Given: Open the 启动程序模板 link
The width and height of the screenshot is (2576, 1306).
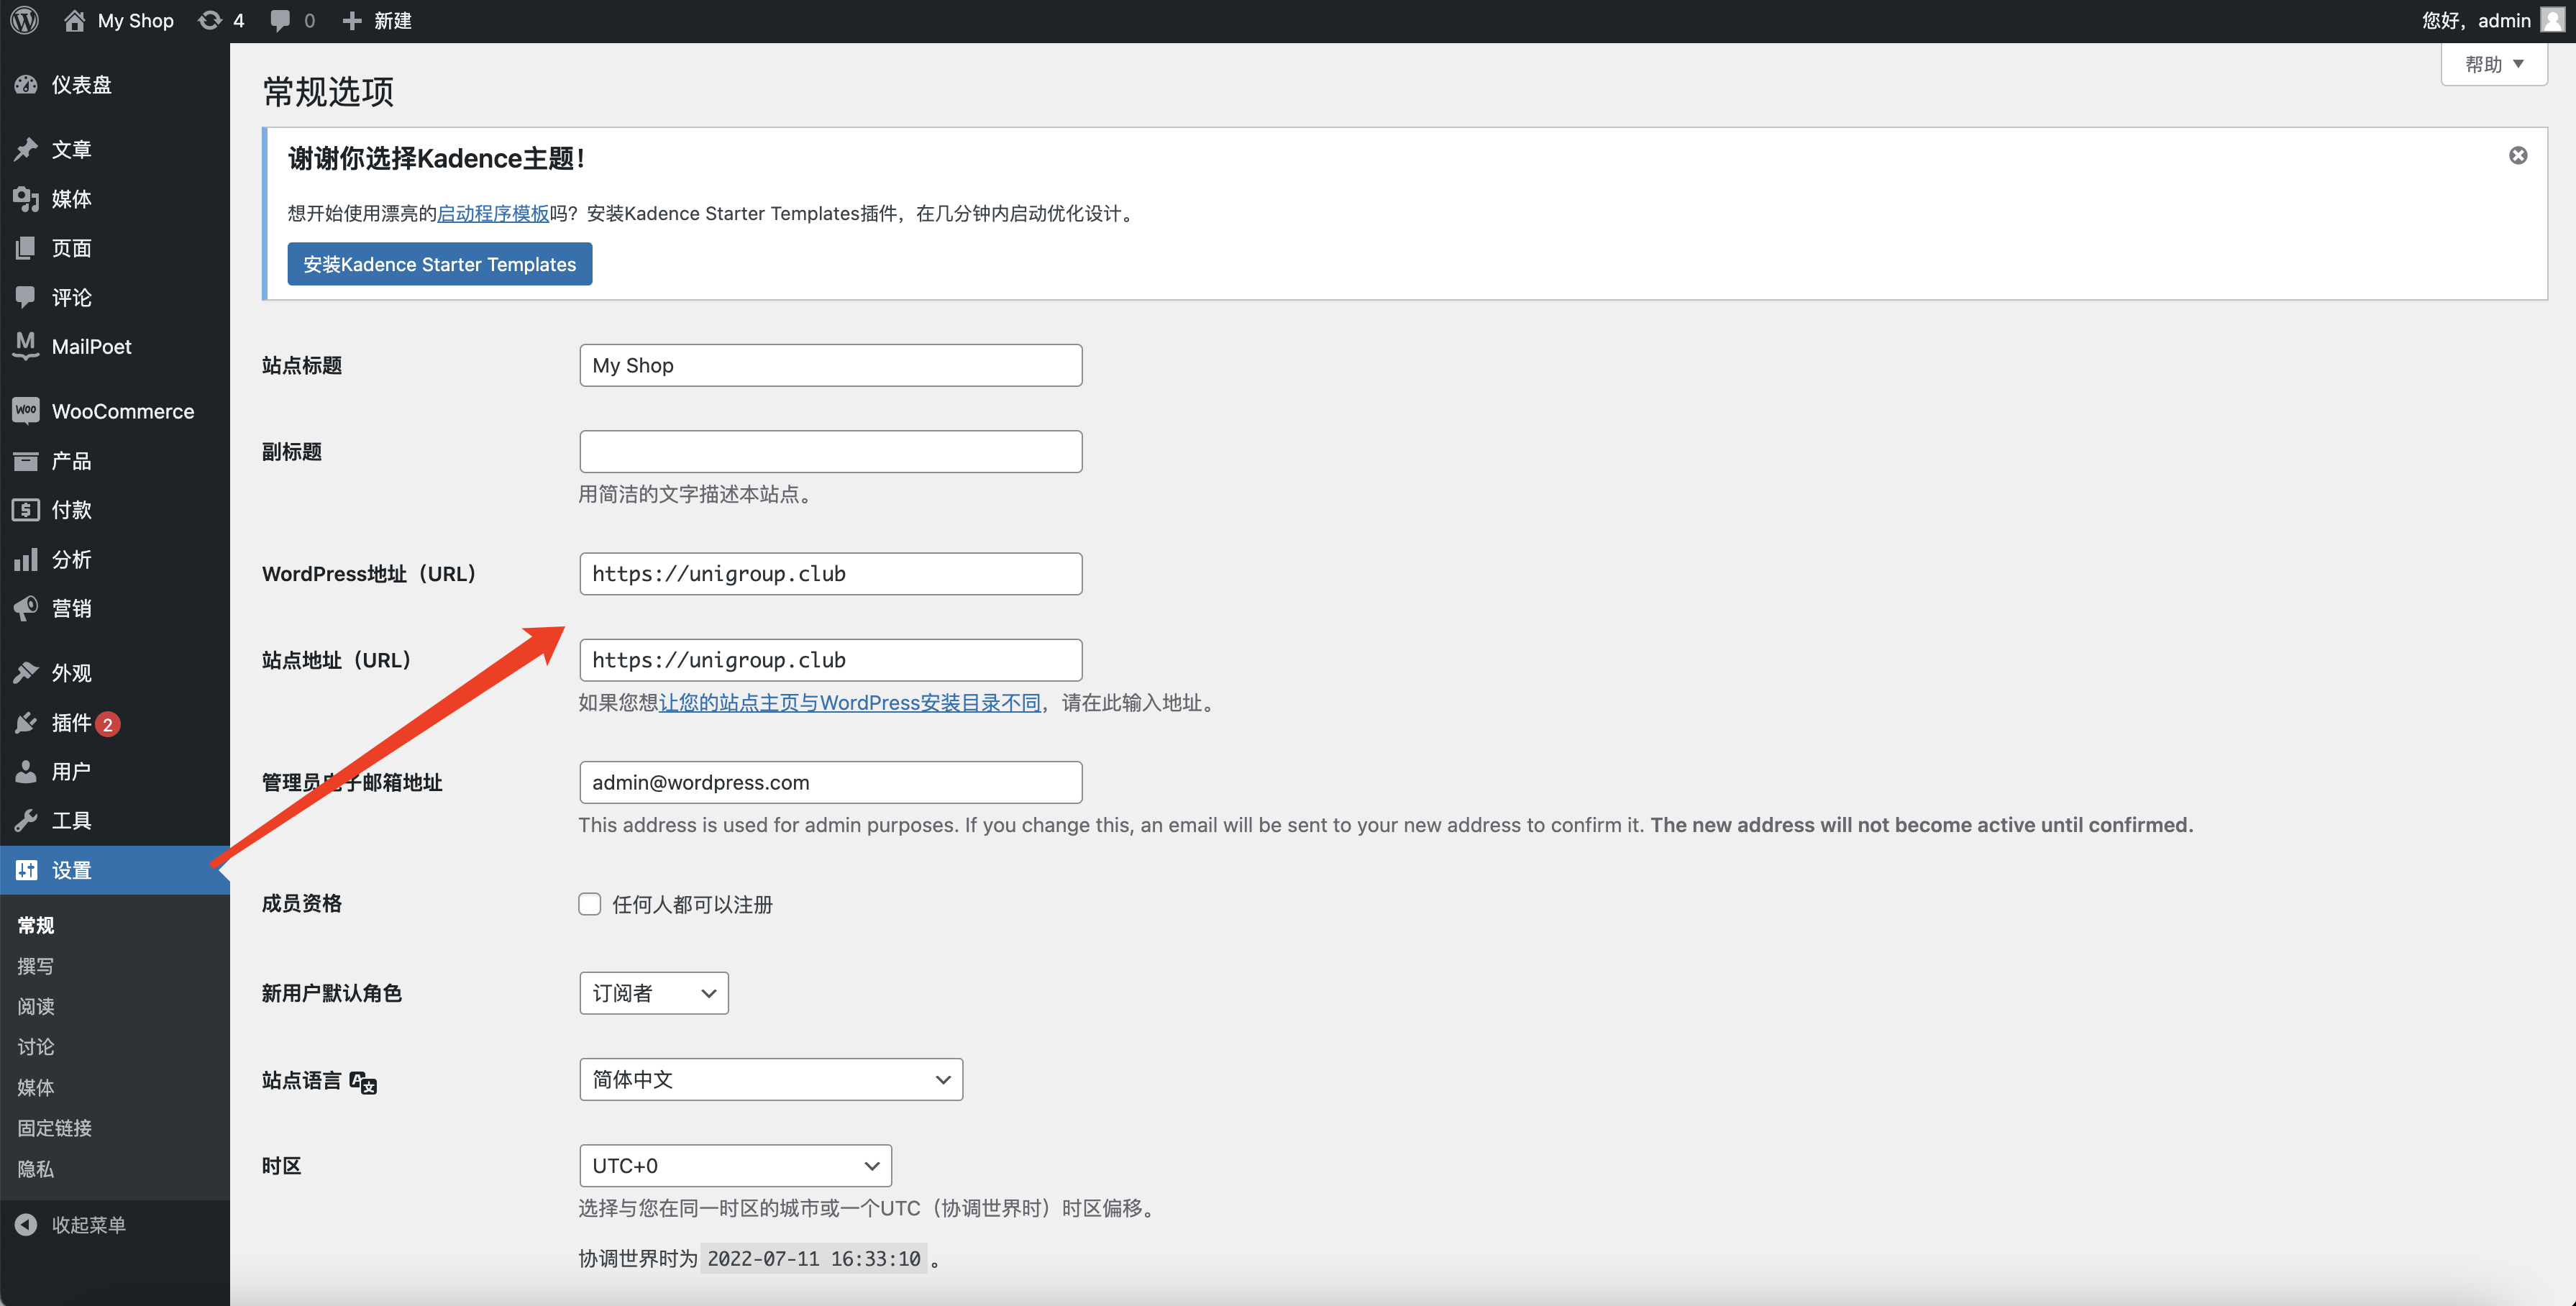Looking at the screenshot, I should (x=493, y=213).
